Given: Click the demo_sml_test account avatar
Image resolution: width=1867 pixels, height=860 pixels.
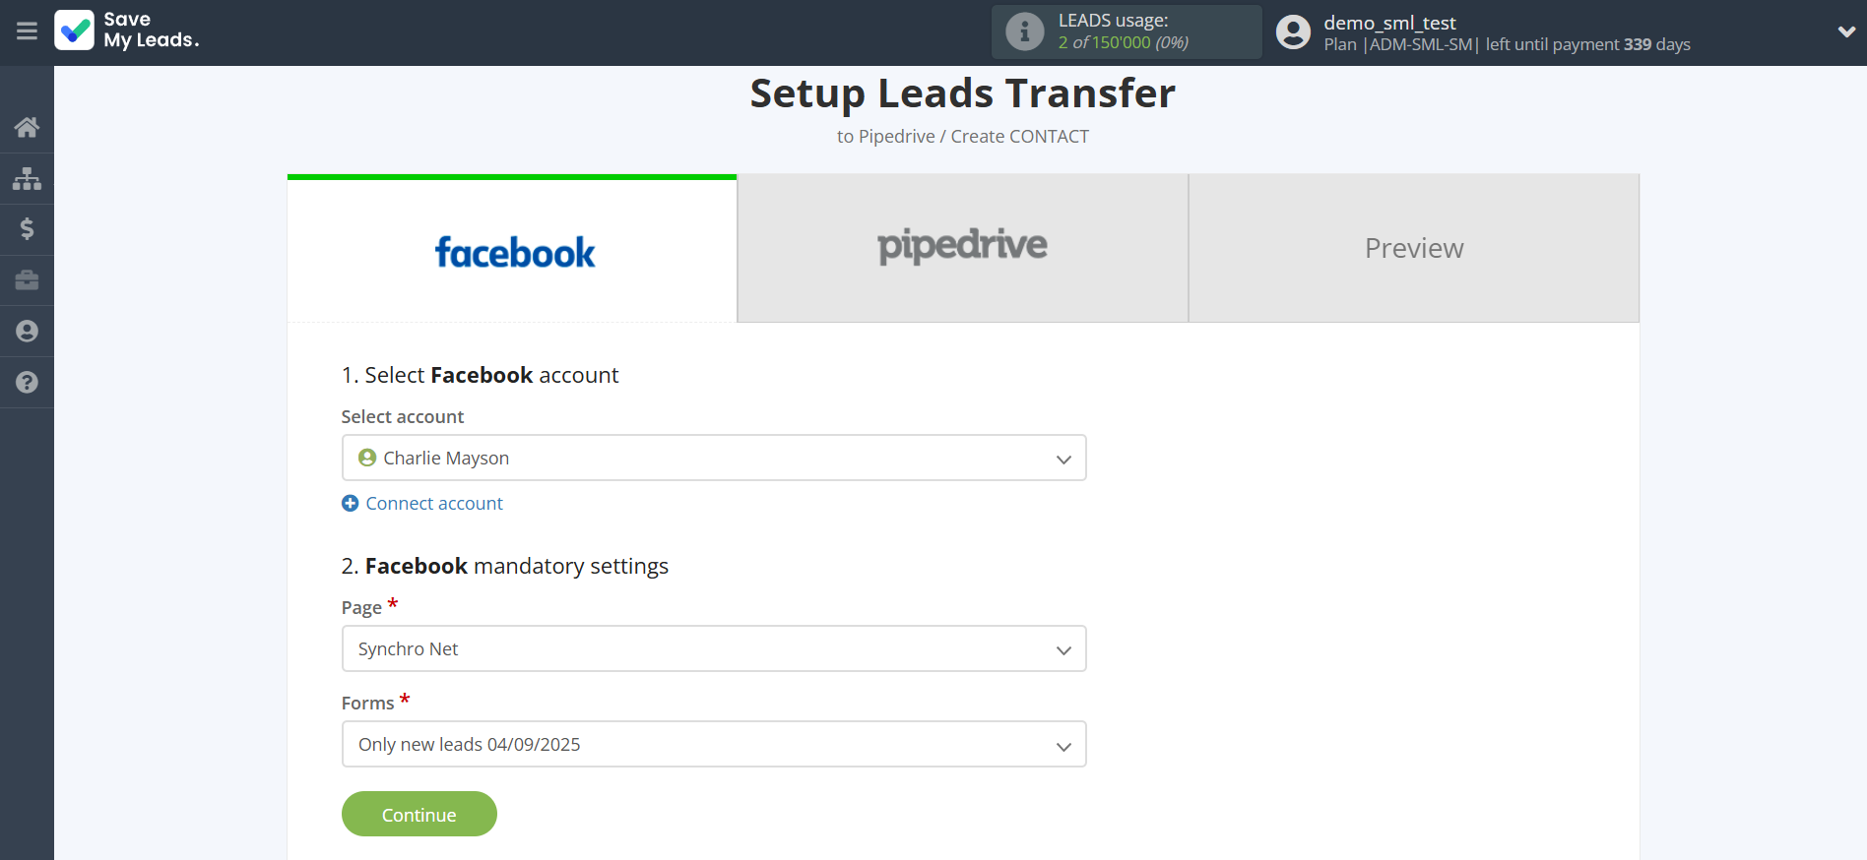Looking at the screenshot, I should [1293, 31].
